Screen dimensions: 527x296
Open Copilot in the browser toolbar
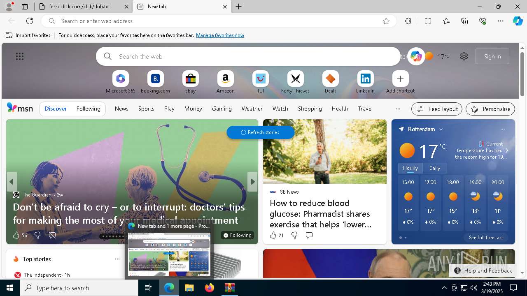coord(518,21)
